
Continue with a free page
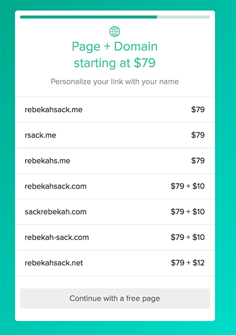pyautogui.click(x=115, y=299)
